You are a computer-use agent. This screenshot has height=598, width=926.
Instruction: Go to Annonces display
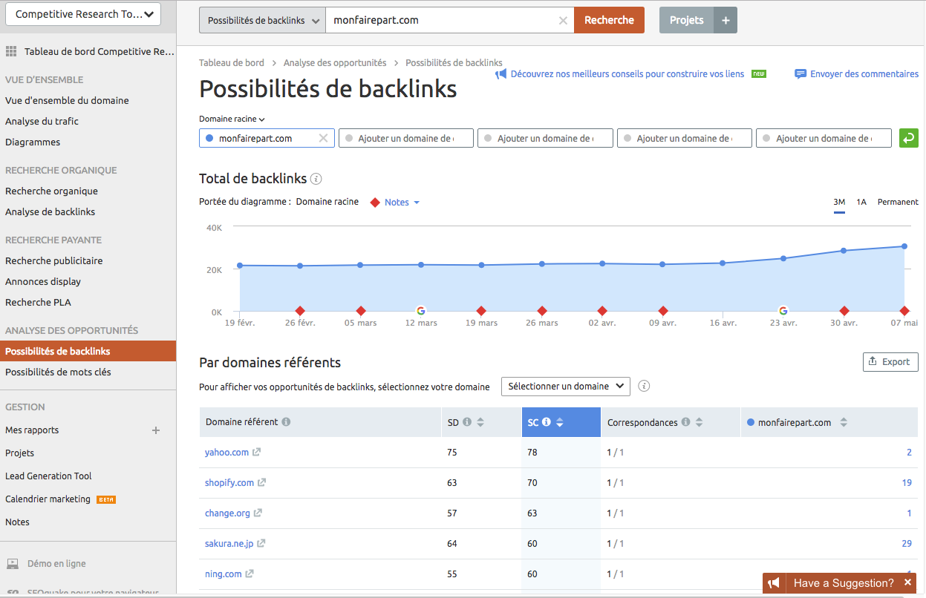click(x=43, y=282)
